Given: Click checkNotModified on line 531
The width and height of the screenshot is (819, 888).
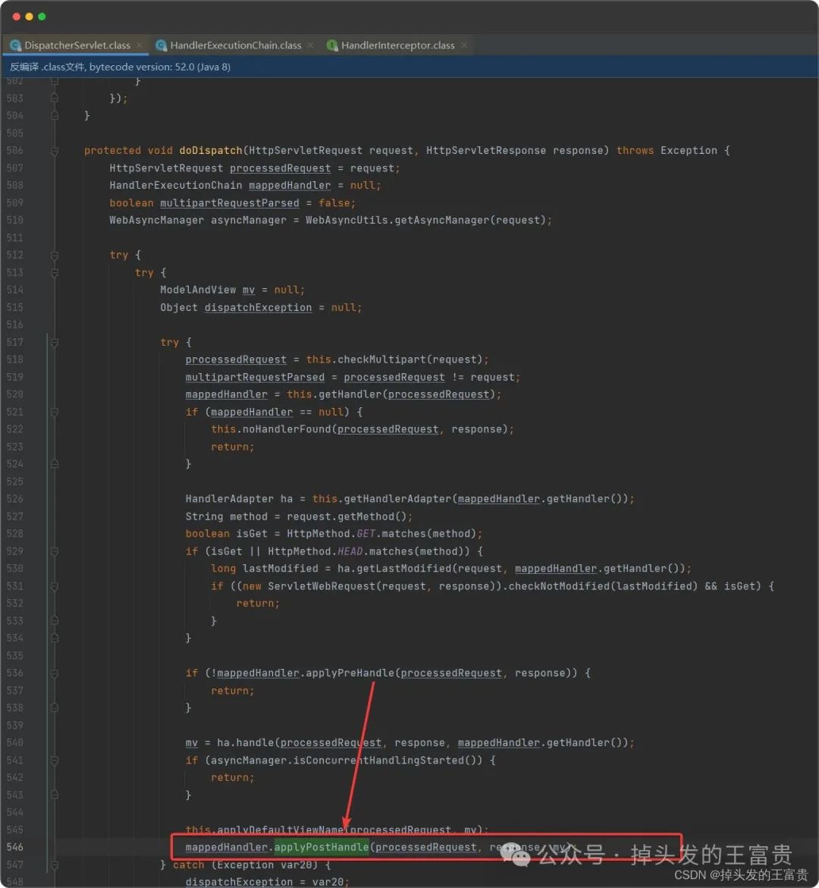Looking at the screenshot, I should 559,586.
